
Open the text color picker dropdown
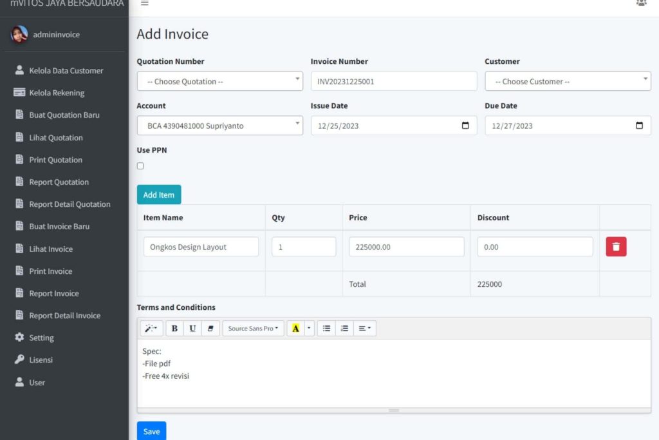point(308,328)
